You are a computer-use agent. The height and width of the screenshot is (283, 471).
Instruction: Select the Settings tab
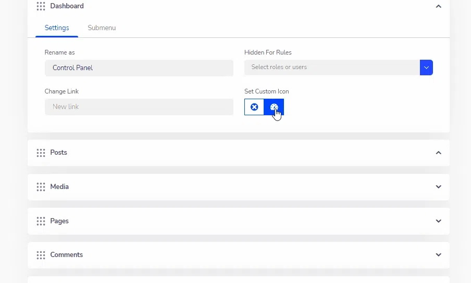tap(57, 28)
